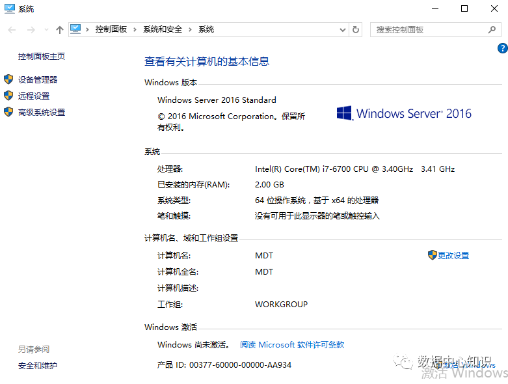Expand chevron after 系统和安全 breadcrumb
The height and width of the screenshot is (384, 508).
(190, 30)
